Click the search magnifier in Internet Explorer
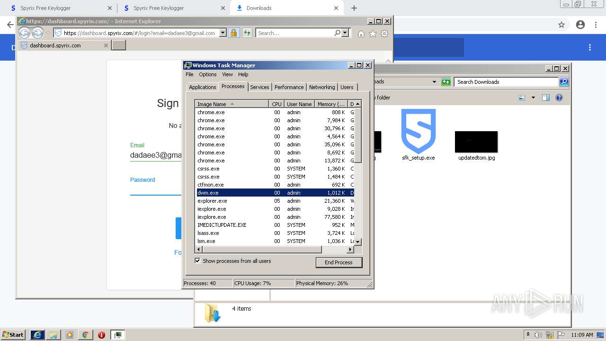The image size is (606, 341). pyautogui.click(x=337, y=33)
